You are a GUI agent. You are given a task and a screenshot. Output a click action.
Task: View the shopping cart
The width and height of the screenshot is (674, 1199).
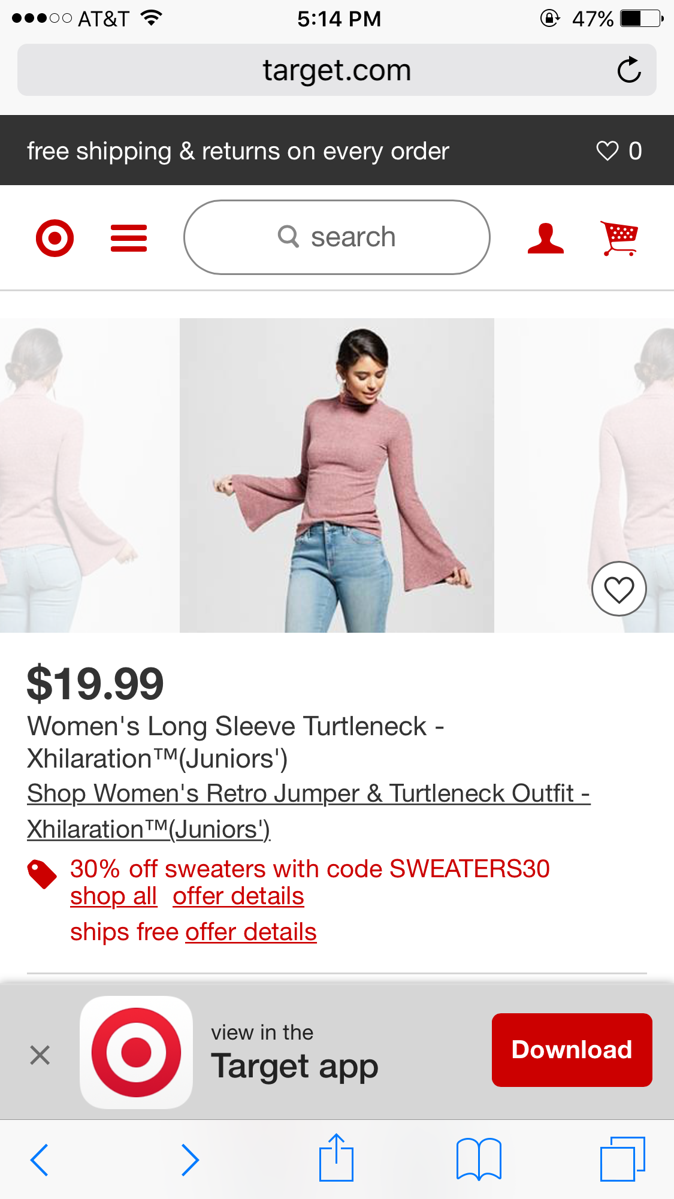coord(619,238)
